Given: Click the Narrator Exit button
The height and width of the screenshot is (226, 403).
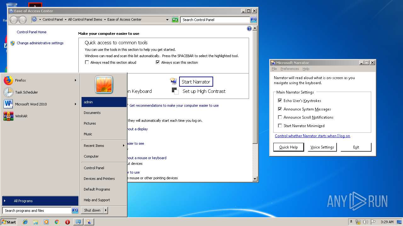Looking at the screenshot, I should tap(356, 147).
